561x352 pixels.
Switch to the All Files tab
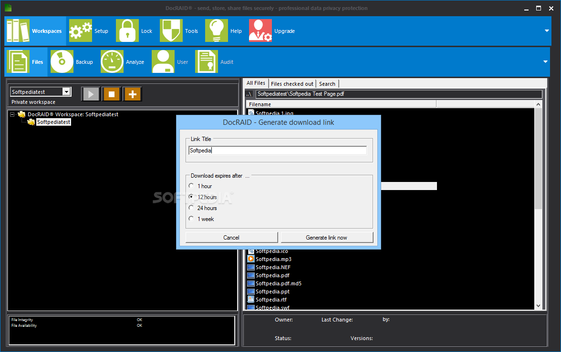[256, 83]
